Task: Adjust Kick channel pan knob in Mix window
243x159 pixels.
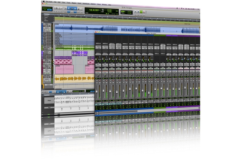Action: (98, 76)
